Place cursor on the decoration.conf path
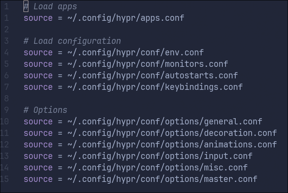The width and height of the screenshot is (288, 193). tap(172, 133)
